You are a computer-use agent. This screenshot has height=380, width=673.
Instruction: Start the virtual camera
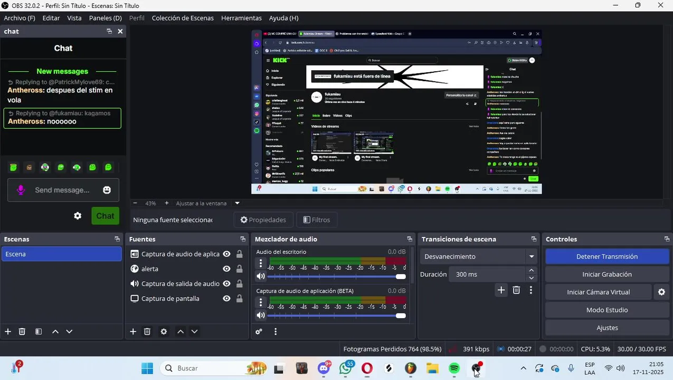[x=598, y=292]
